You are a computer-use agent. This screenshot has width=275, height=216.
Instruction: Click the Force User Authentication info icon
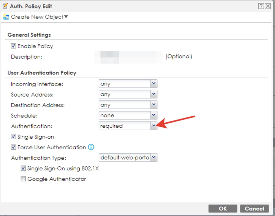coord(91,147)
